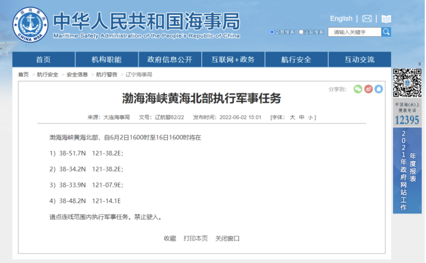Image resolution: width=426 pixels, height=263 pixels.
Task: Open the 2021年政府网站工作年度报表 banner
Action: (407, 170)
